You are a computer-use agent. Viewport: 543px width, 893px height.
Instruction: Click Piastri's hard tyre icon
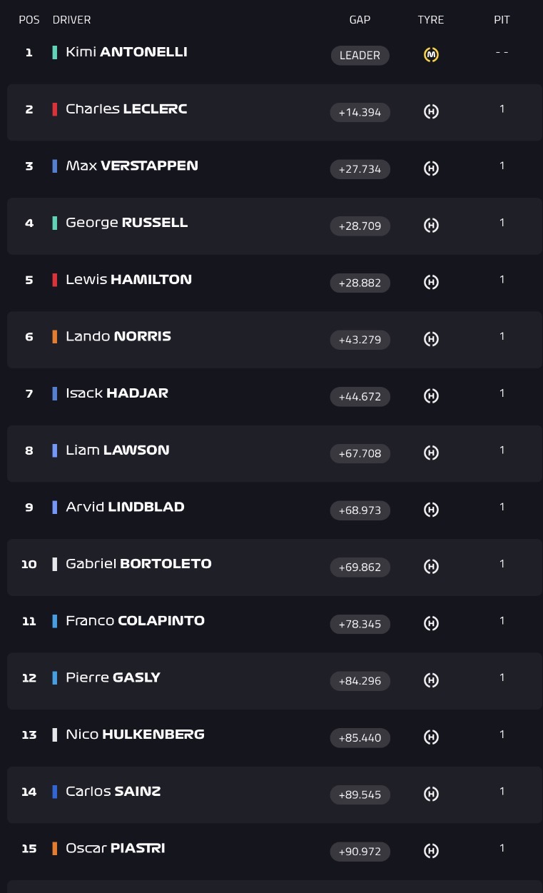point(431,851)
